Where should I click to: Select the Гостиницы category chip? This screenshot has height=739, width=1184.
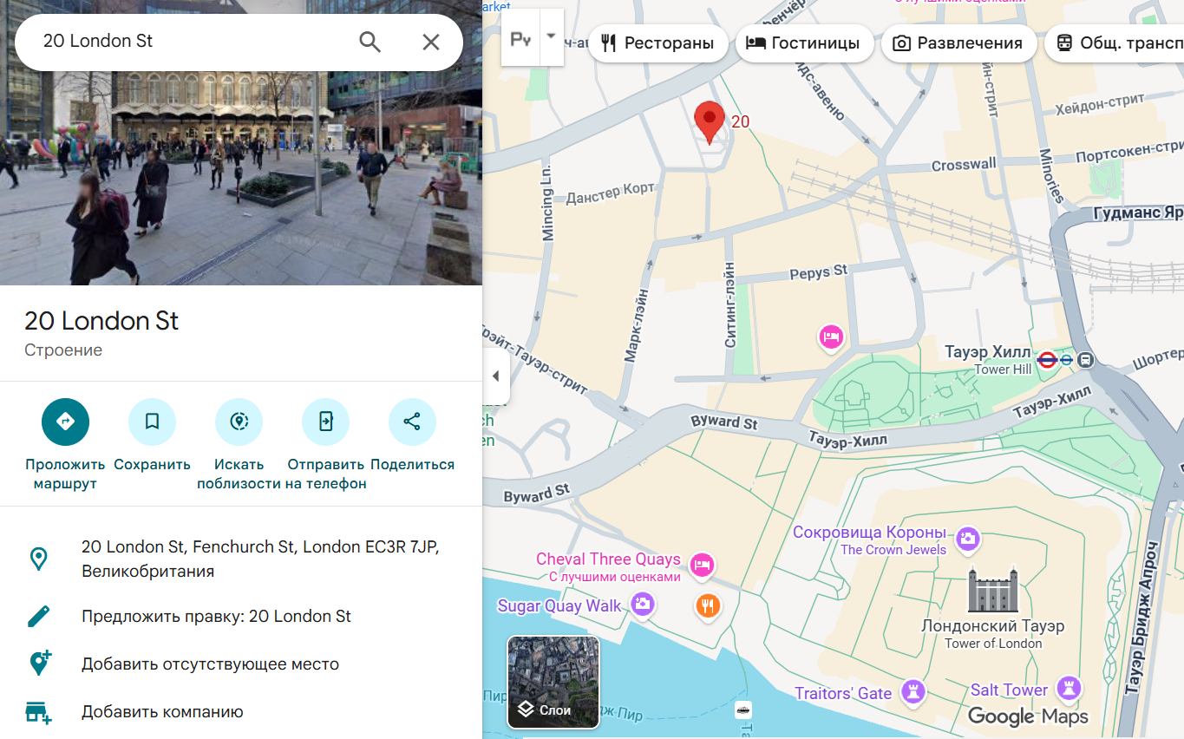(803, 43)
